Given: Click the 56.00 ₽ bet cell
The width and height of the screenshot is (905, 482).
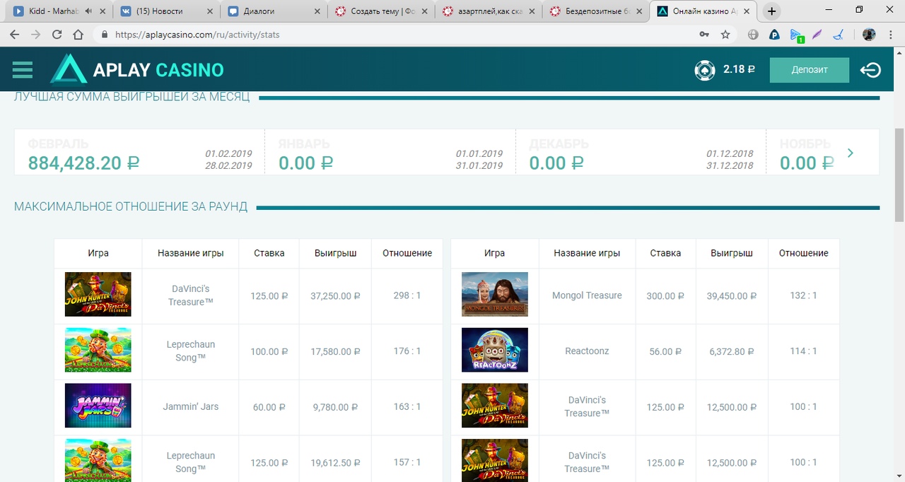Looking at the screenshot, I should pos(665,351).
